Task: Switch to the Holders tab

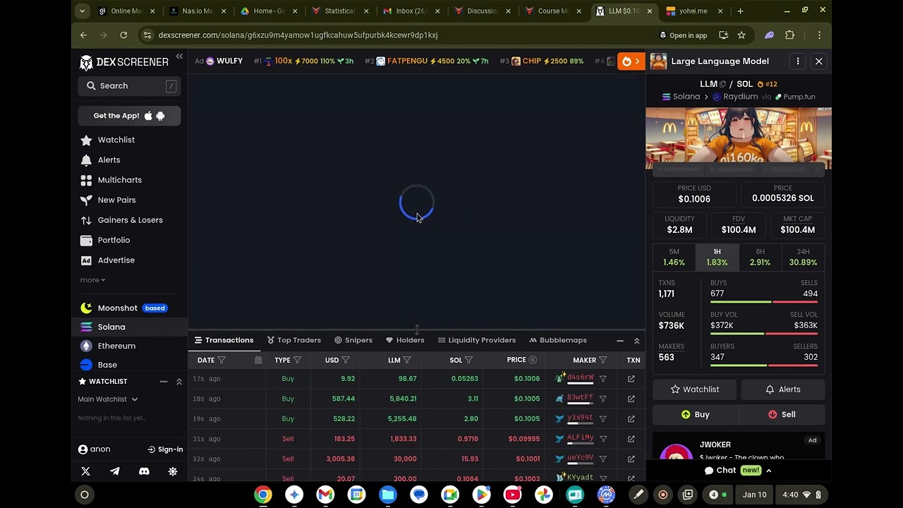Action: pos(405,340)
